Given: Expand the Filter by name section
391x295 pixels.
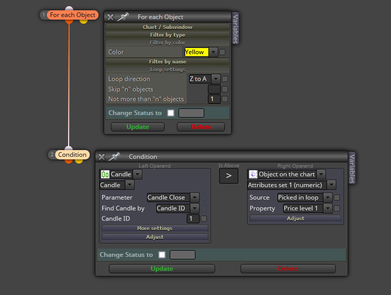Looking at the screenshot, I should coord(168,61).
